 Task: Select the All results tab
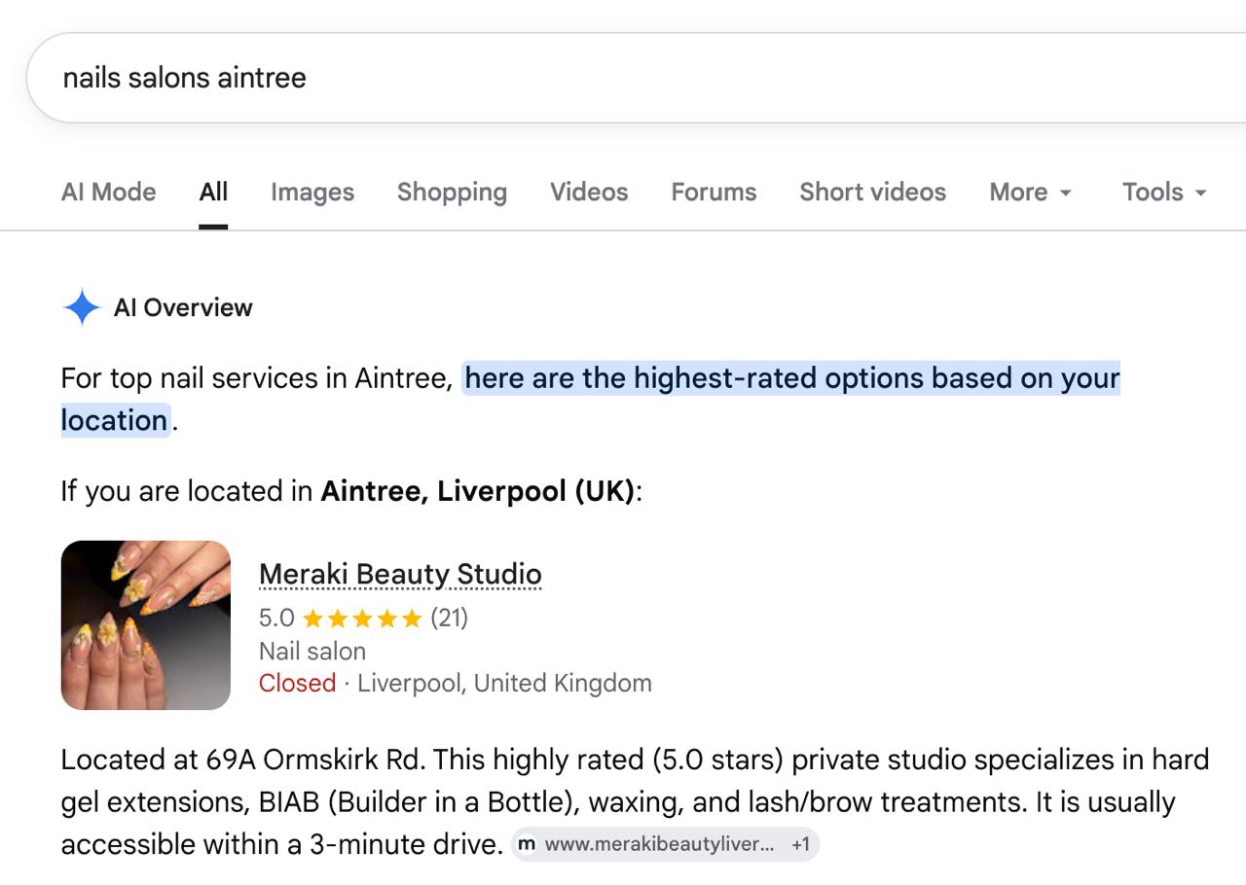pyautogui.click(x=213, y=192)
